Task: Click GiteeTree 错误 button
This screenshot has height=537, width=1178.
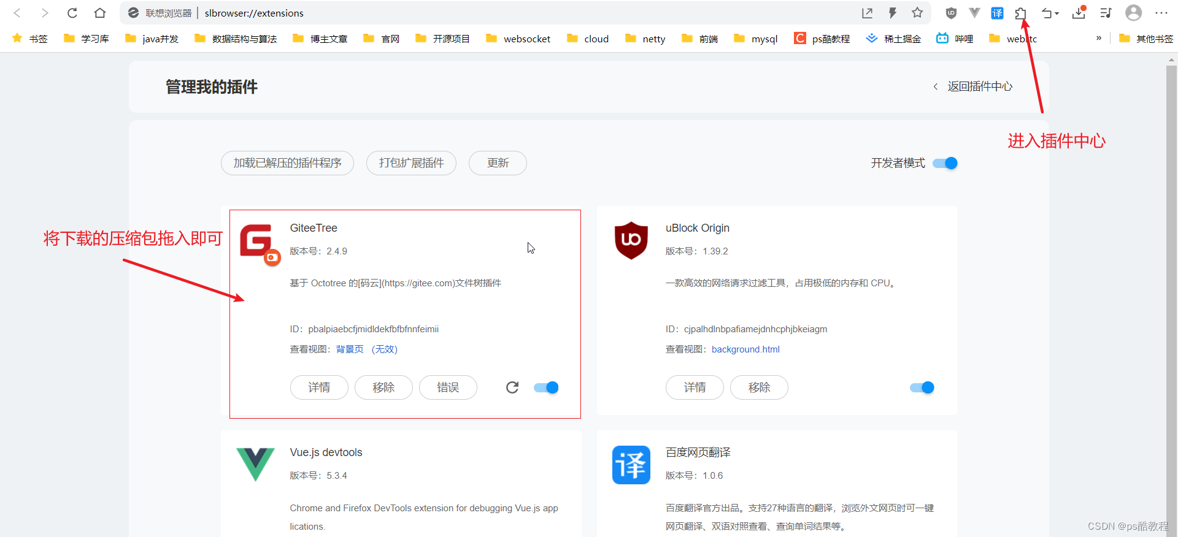Action: point(448,387)
